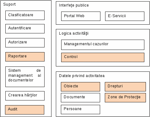
Task: Click the Interfeţe publice group label
Action: point(74,5)
